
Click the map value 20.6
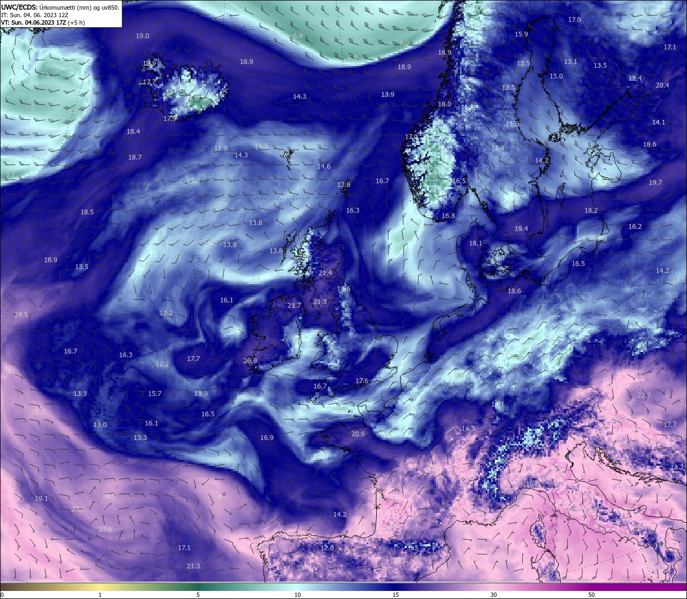click(x=358, y=434)
